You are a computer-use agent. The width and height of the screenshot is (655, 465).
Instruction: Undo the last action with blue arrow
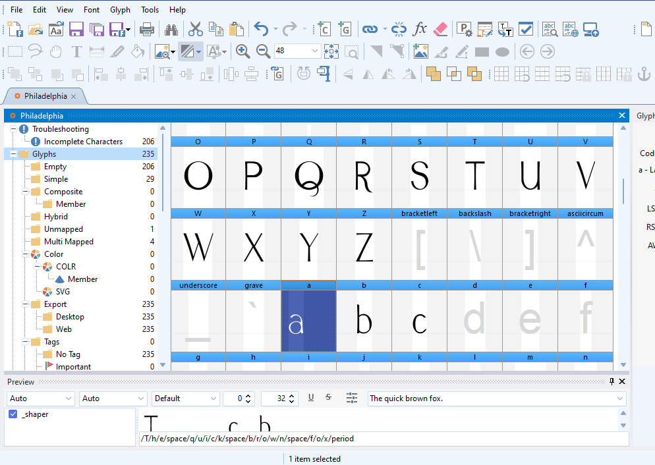(262, 30)
